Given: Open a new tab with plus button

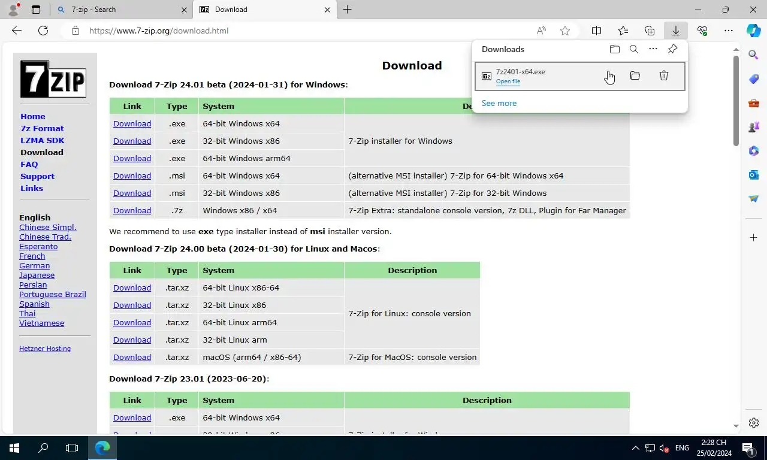Looking at the screenshot, I should (x=347, y=10).
